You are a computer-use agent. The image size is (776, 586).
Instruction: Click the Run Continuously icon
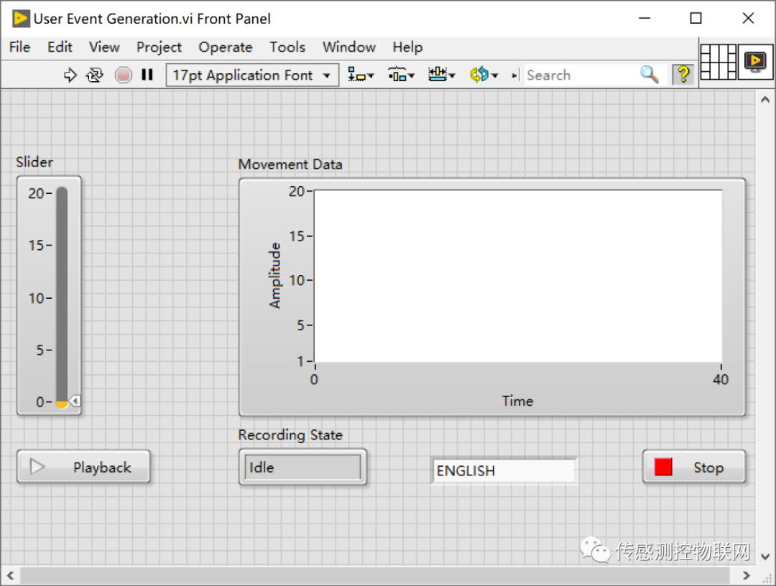tap(95, 75)
